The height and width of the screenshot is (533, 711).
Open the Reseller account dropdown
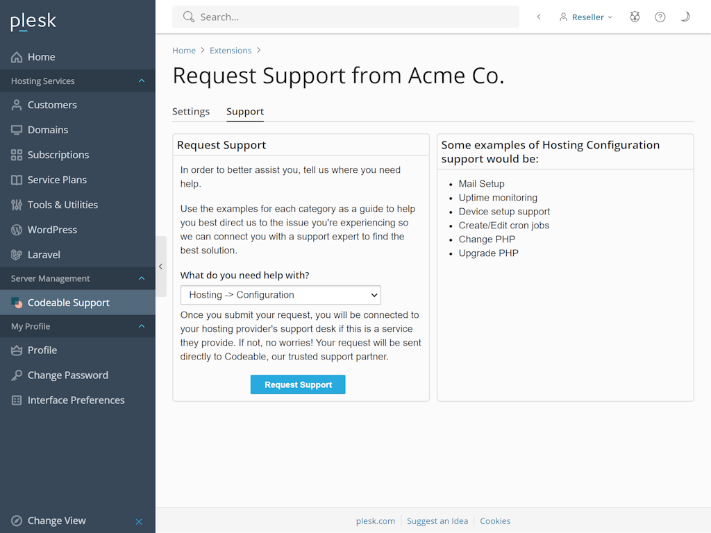586,17
